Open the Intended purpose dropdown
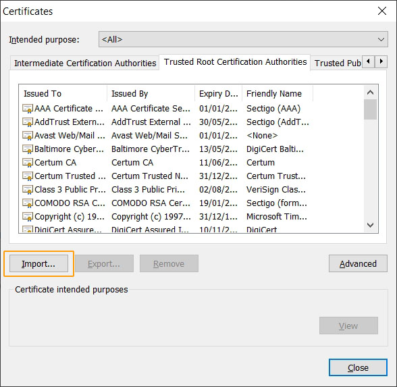This screenshot has width=397, height=387. pos(243,39)
